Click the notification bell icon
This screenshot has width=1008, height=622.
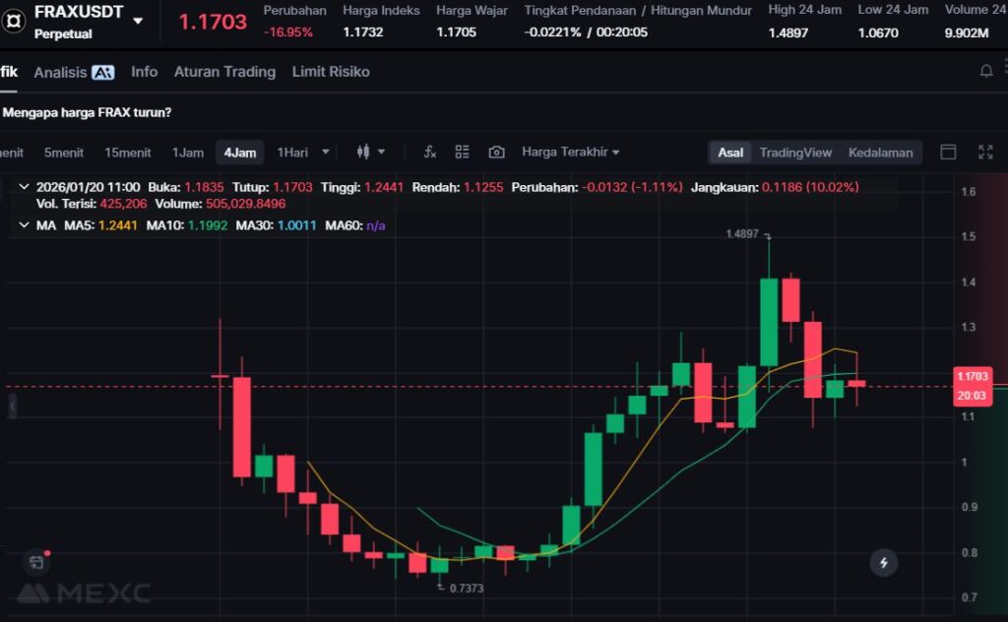click(x=985, y=72)
